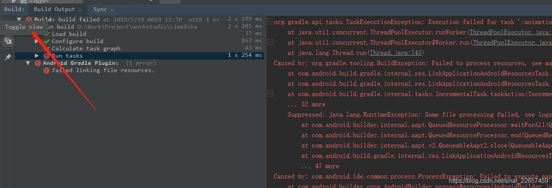Image resolution: width=552 pixels, height=188 pixels.
Task: Select the Run tasks row
Action: pos(140,56)
